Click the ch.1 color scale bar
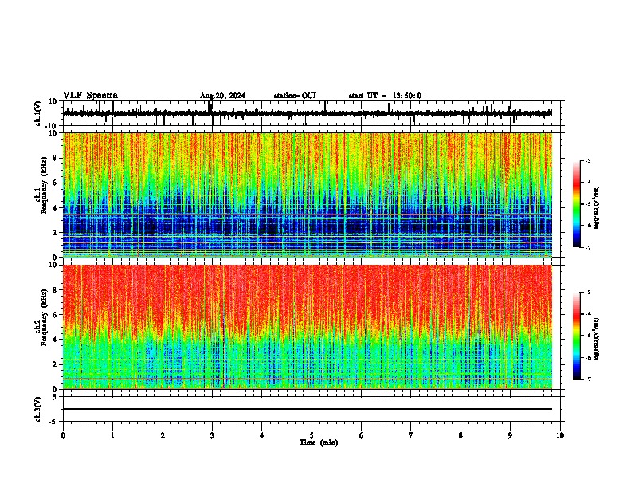The image size is (631, 488). coord(577,204)
